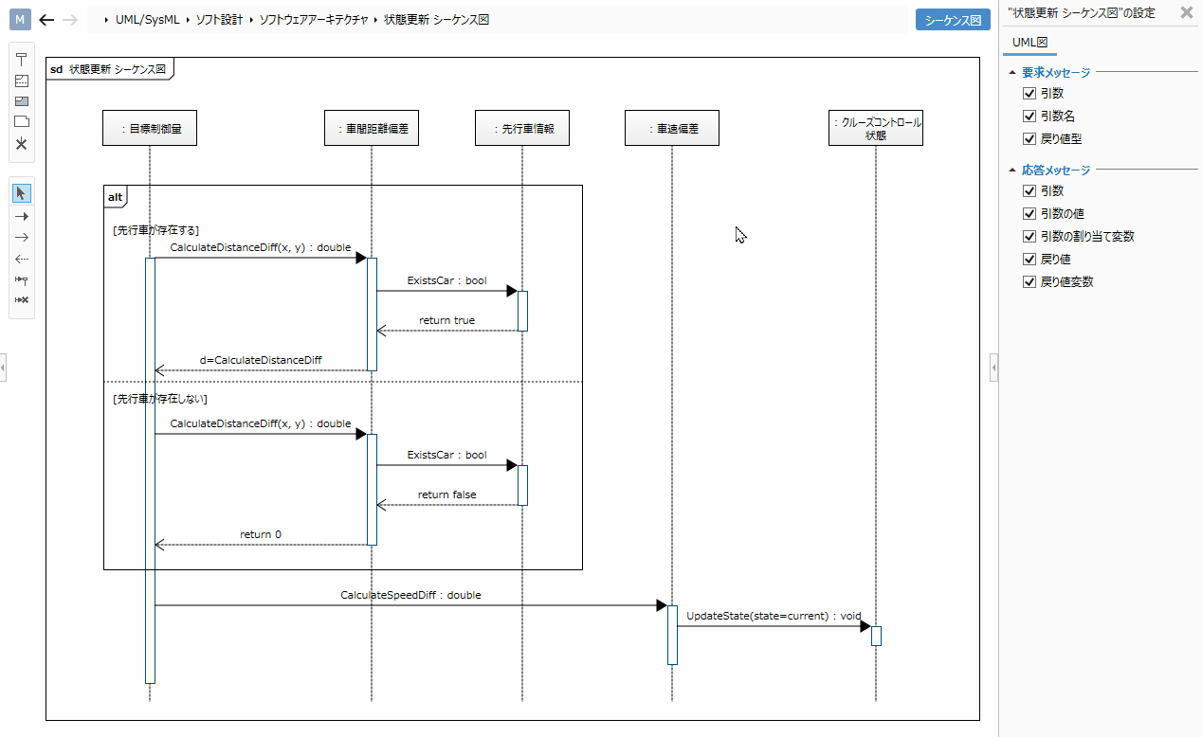Image resolution: width=1202 pixels, height=737 pixels.
Task: Select the lifeline tool in the palette
Action: pos(22,60)
